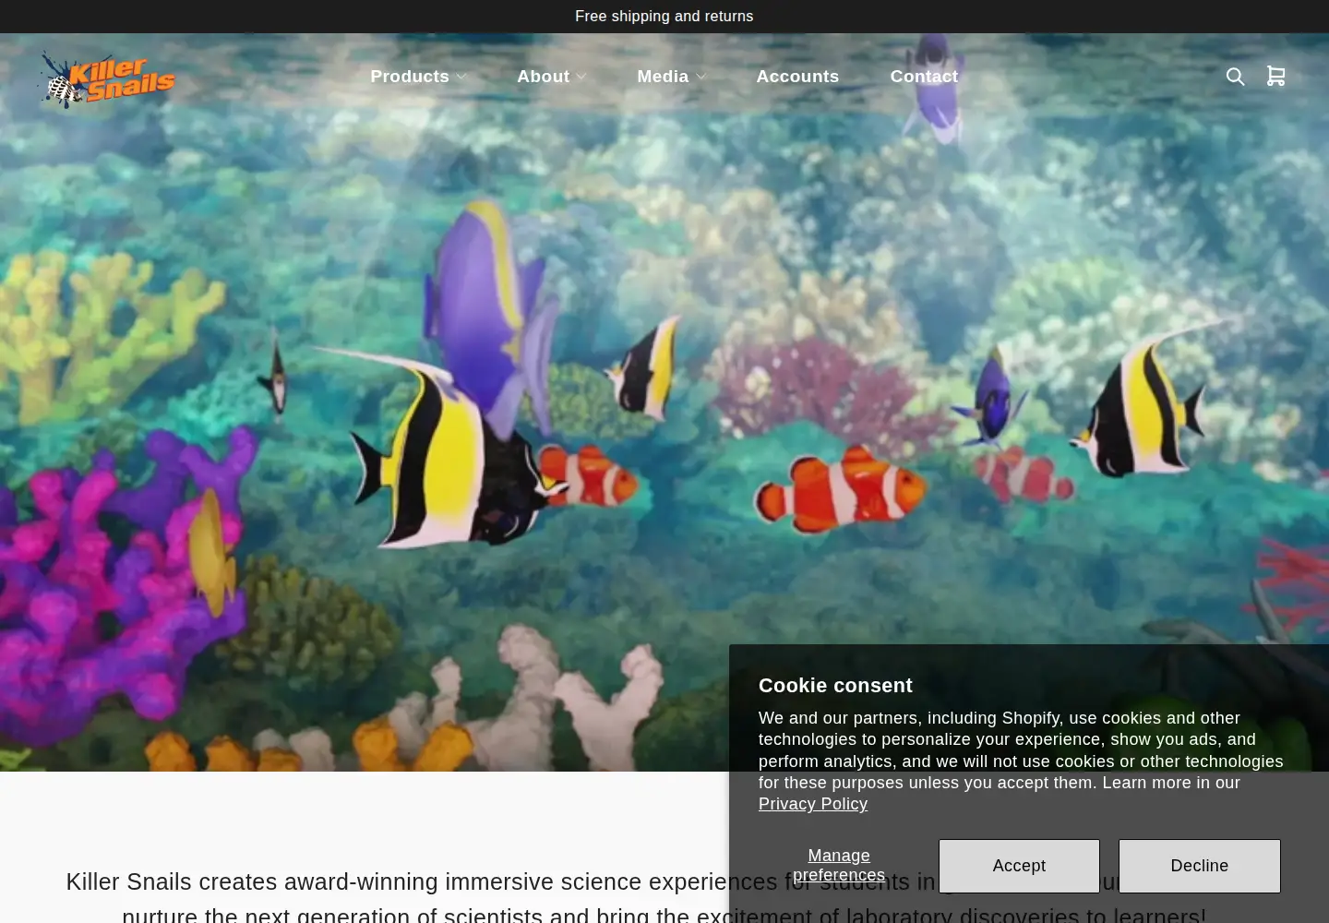Open the Privacy Policy link
This screenshot has height=923, width=1329.
click(813, 804)
